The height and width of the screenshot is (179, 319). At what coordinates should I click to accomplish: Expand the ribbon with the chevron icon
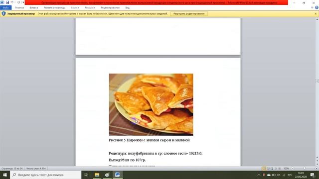point(313,8)
